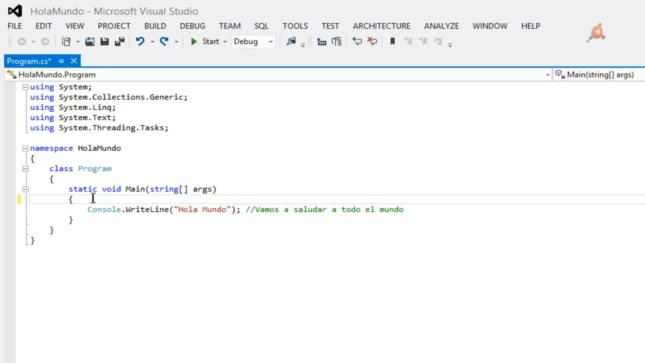Click the "Hola Mundo" string literal
Viewport: 645px width, 363px height.
202,209
